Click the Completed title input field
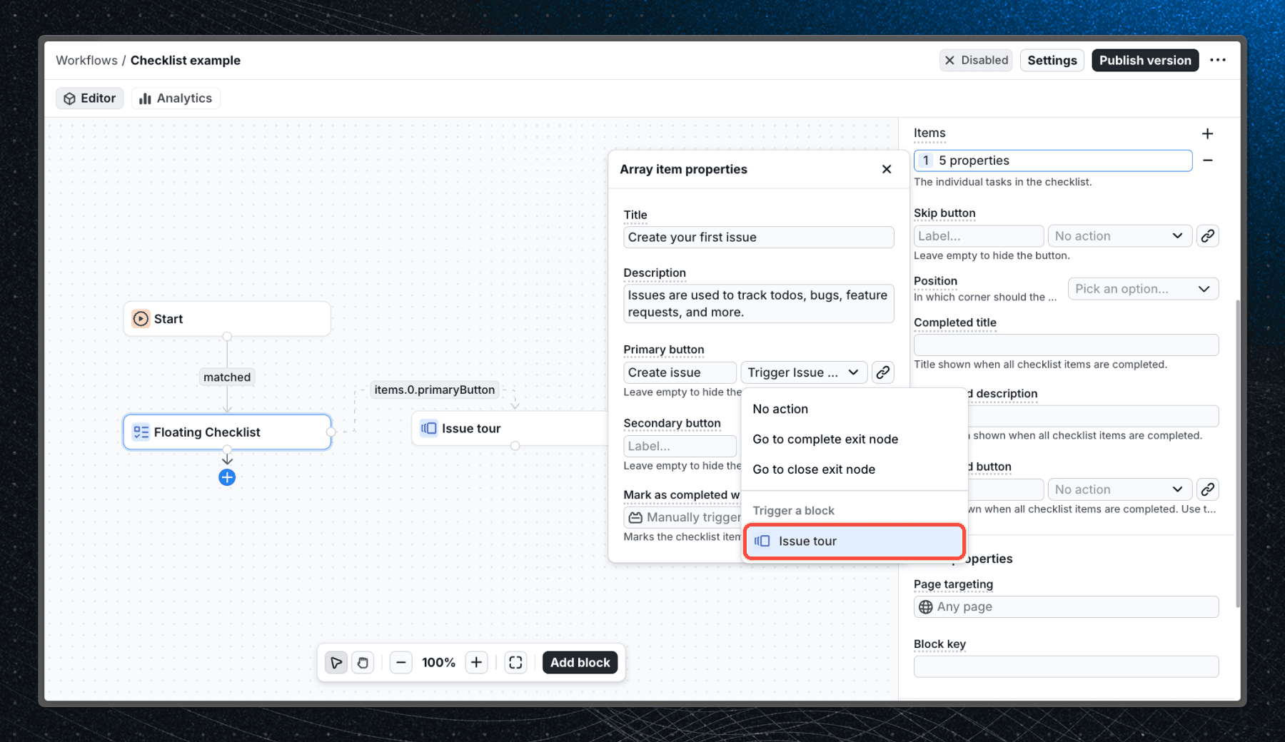 tap(1066, 345)
